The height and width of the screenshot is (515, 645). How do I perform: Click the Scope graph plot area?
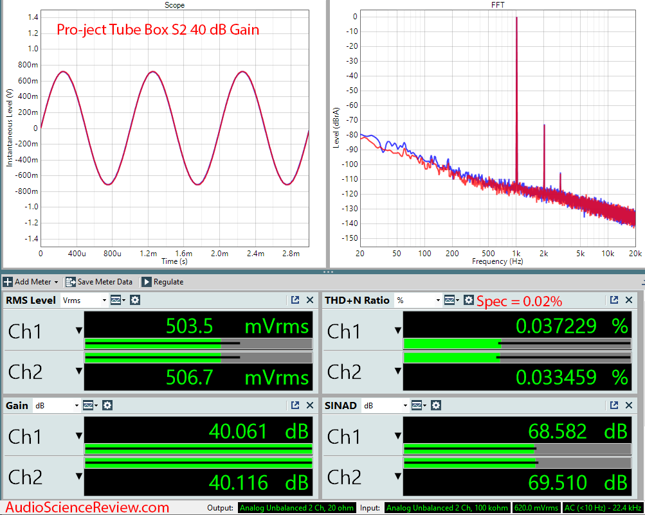click(x=174, y=128)
